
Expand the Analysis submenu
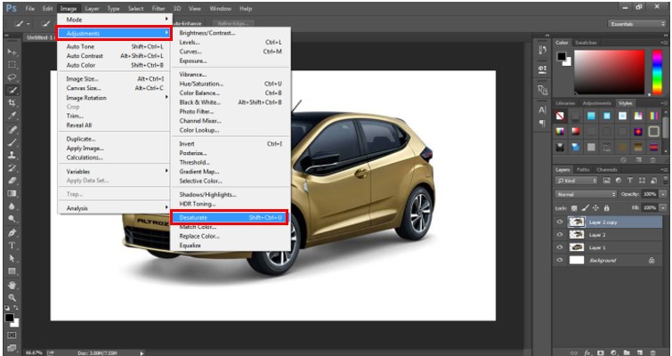(114, 208)
